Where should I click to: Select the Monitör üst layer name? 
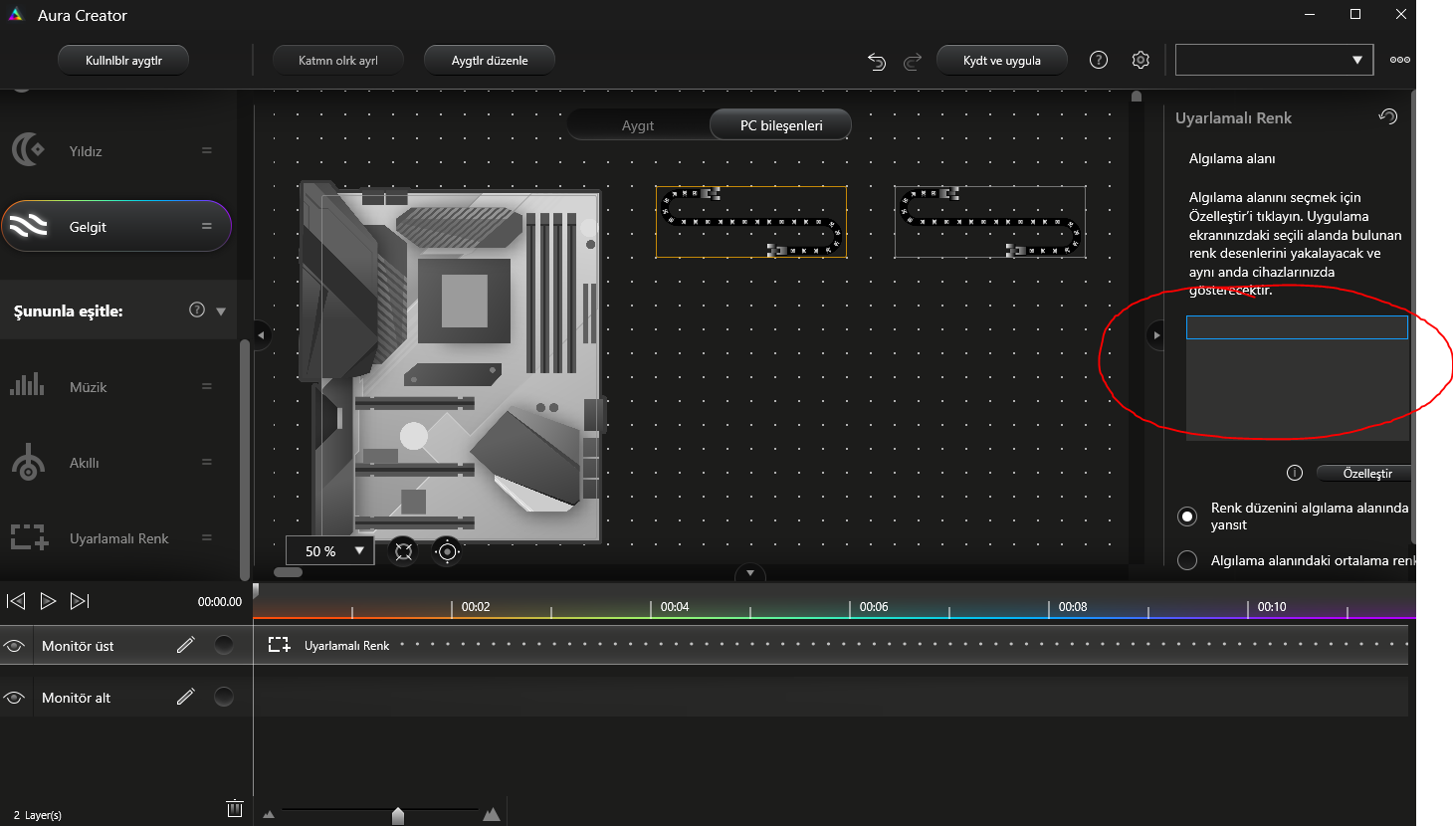tap(78, 646)
